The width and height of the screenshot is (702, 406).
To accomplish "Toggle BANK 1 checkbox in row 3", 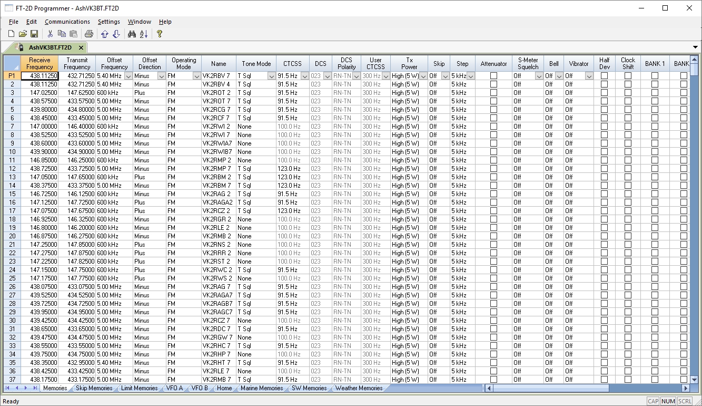I will [655, 93].
